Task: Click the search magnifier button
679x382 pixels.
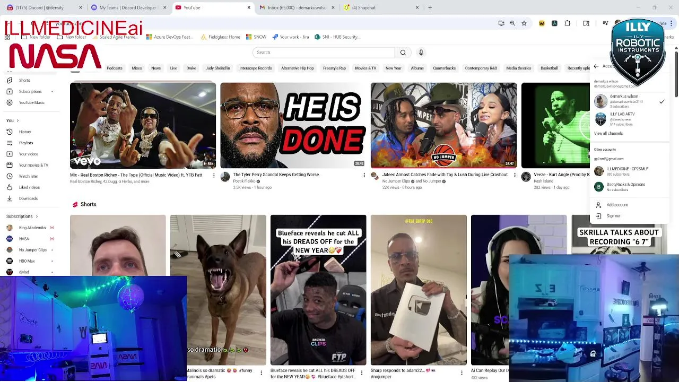Action: coord(403,53)
